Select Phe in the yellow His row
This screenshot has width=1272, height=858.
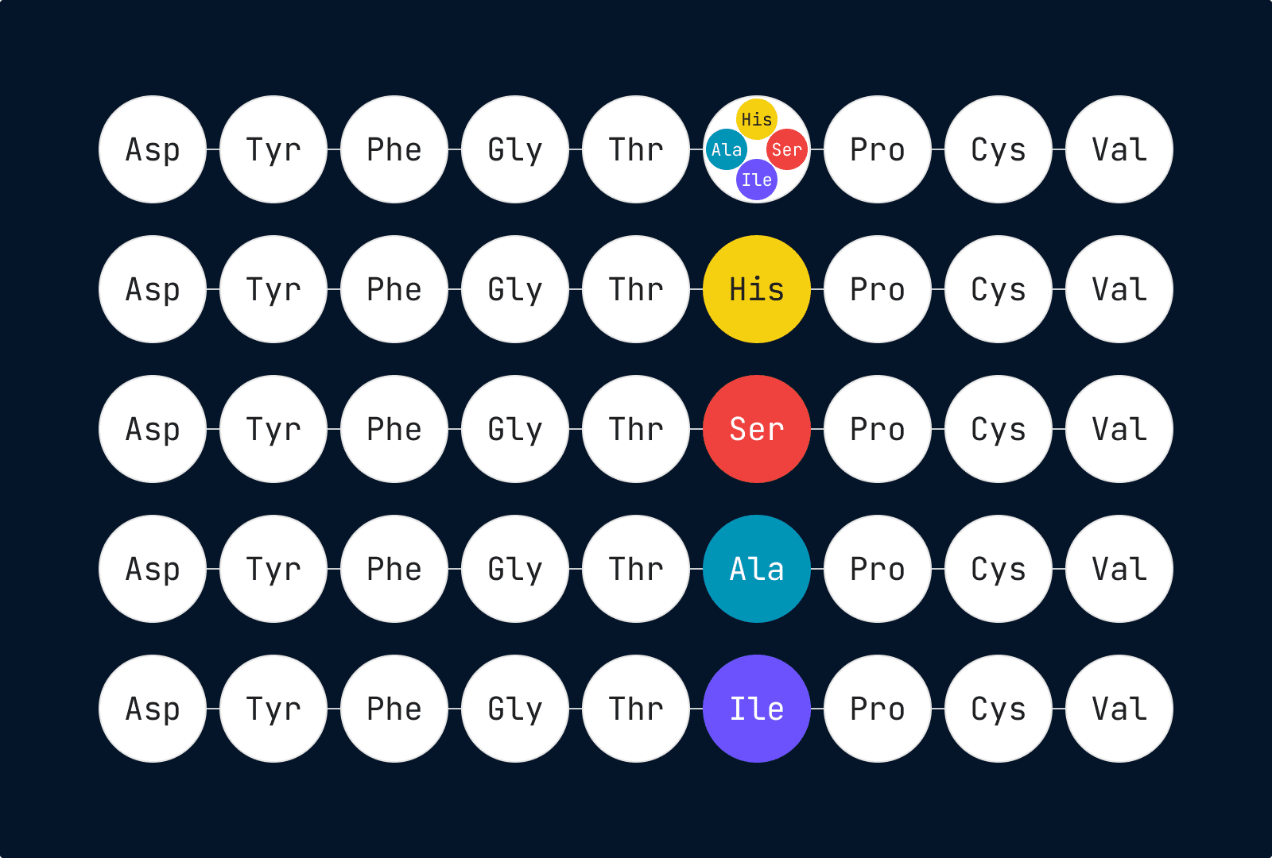tap(394, 289)
